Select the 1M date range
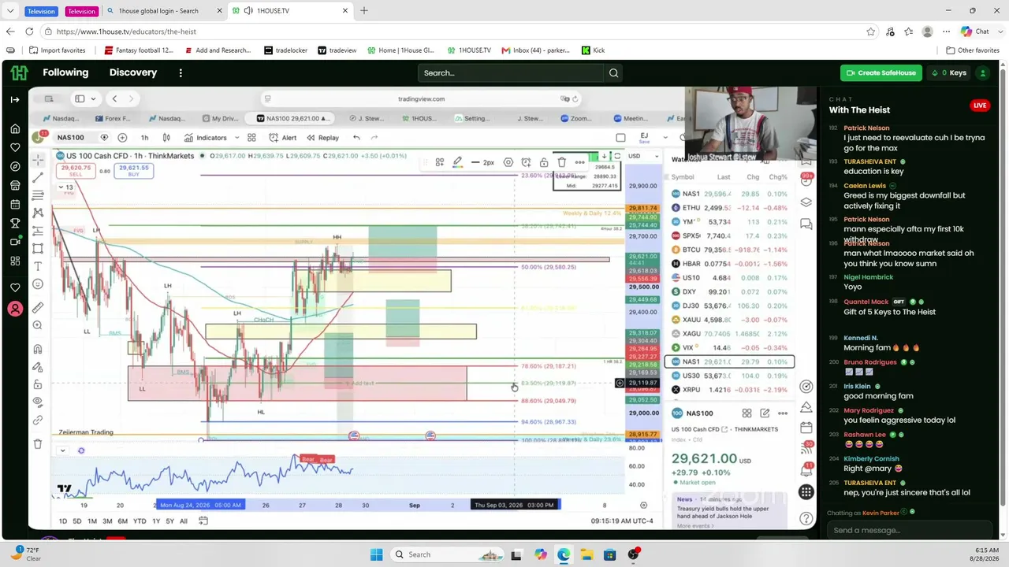Image resolution: width=1009 pixels, height=567 pixels. tap(92, 521)
